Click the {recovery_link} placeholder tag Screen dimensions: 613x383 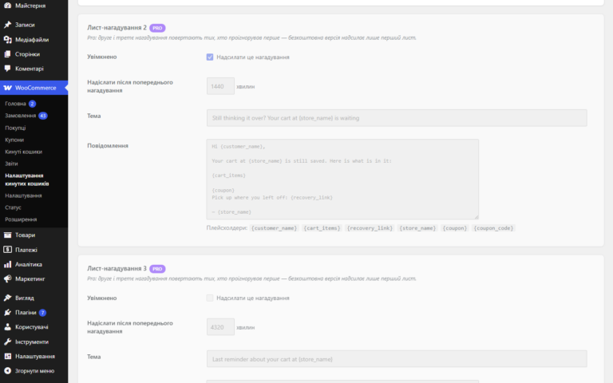(370, 228)
